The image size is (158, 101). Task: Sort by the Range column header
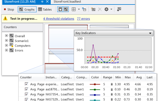tap(108, 77)
